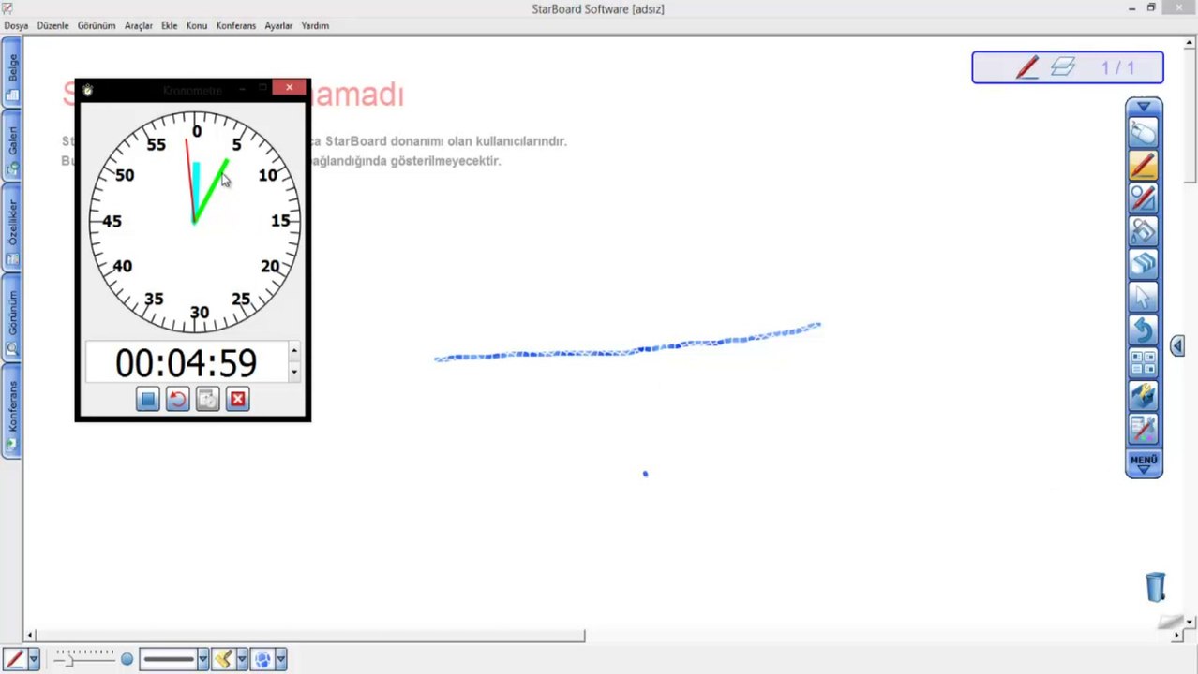The image size is (1198, 674).
Task: Open the page list thumbnails icon
Action: click(x=1143, y=363)
